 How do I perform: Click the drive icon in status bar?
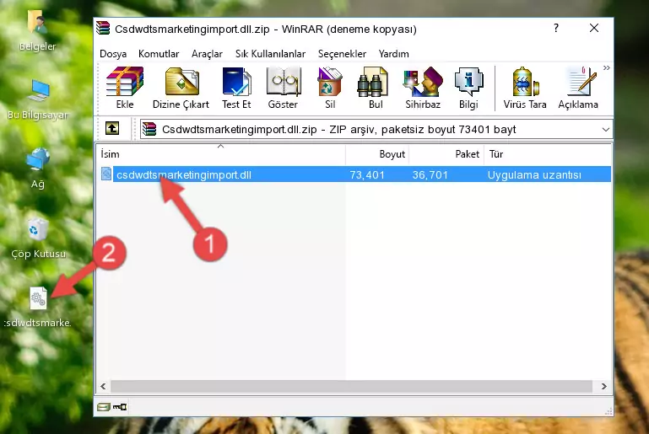103,407
